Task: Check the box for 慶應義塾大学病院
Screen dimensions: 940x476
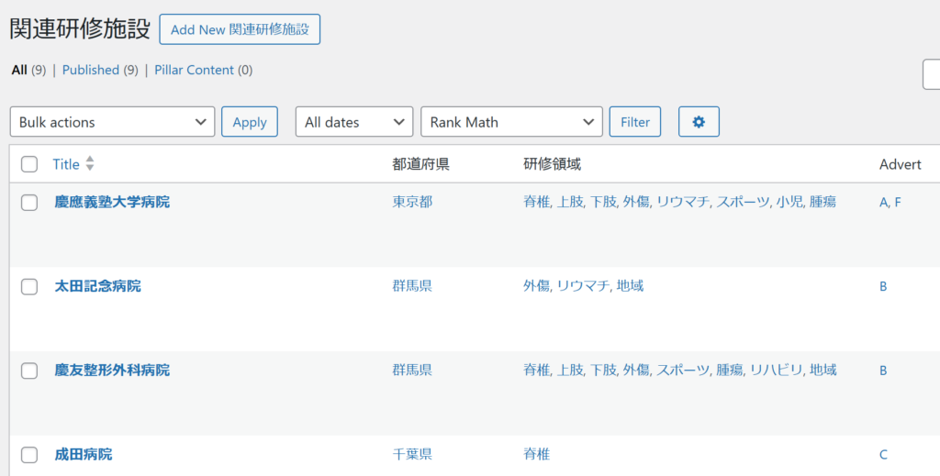Action: pyautogui.click(x=29, y=203)
